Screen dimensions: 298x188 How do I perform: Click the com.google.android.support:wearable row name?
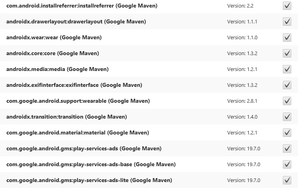coord(78,101)
